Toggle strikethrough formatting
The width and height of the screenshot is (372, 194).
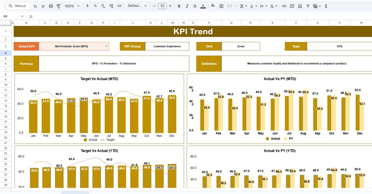coord(195,6)
